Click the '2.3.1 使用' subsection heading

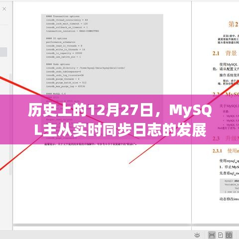pyautogui.click(x=226, y=151)
